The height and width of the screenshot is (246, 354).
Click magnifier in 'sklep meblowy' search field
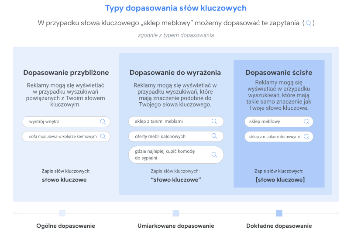306,121
